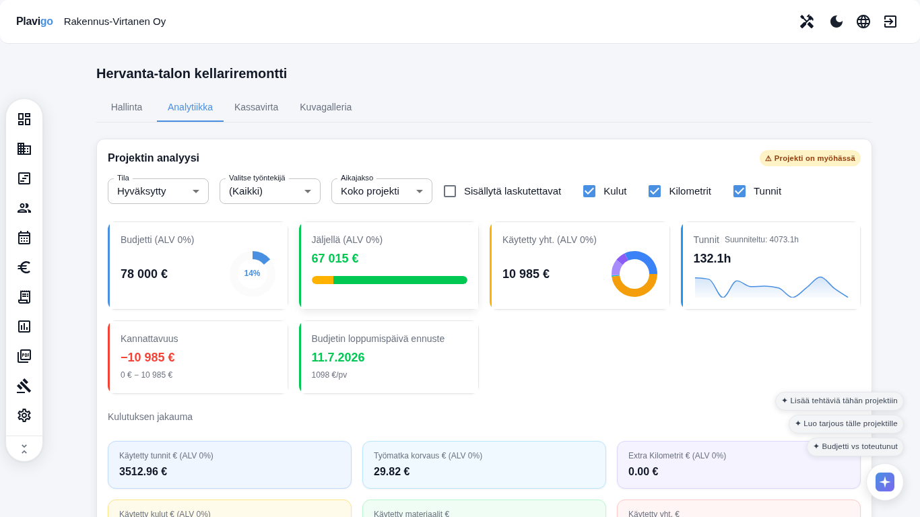Open the Aikajakso dropdown showing Koko projekti

[382, 191]
